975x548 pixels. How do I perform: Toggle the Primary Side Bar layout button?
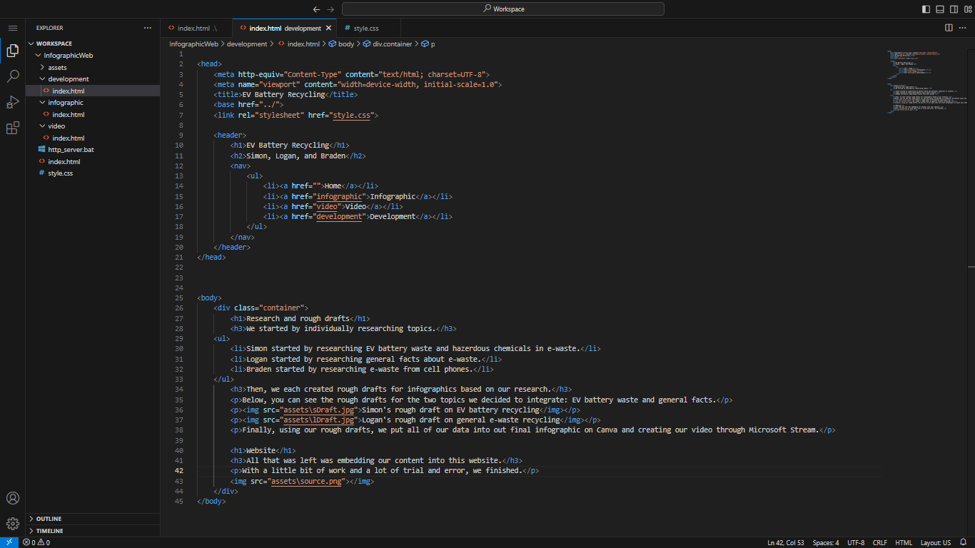pos(926,9)
